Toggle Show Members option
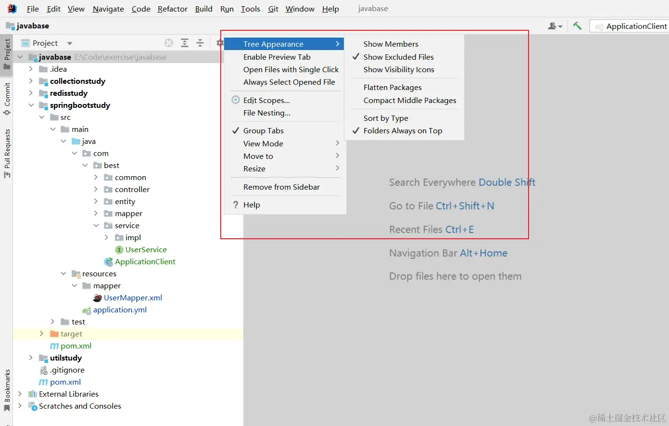This screenshot has height=426, width=669. coord(404,44)
